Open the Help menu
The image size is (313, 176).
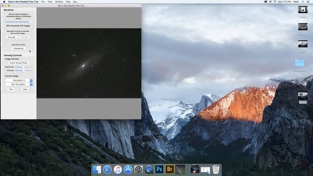pyautogui.click(x=68, y=1)
